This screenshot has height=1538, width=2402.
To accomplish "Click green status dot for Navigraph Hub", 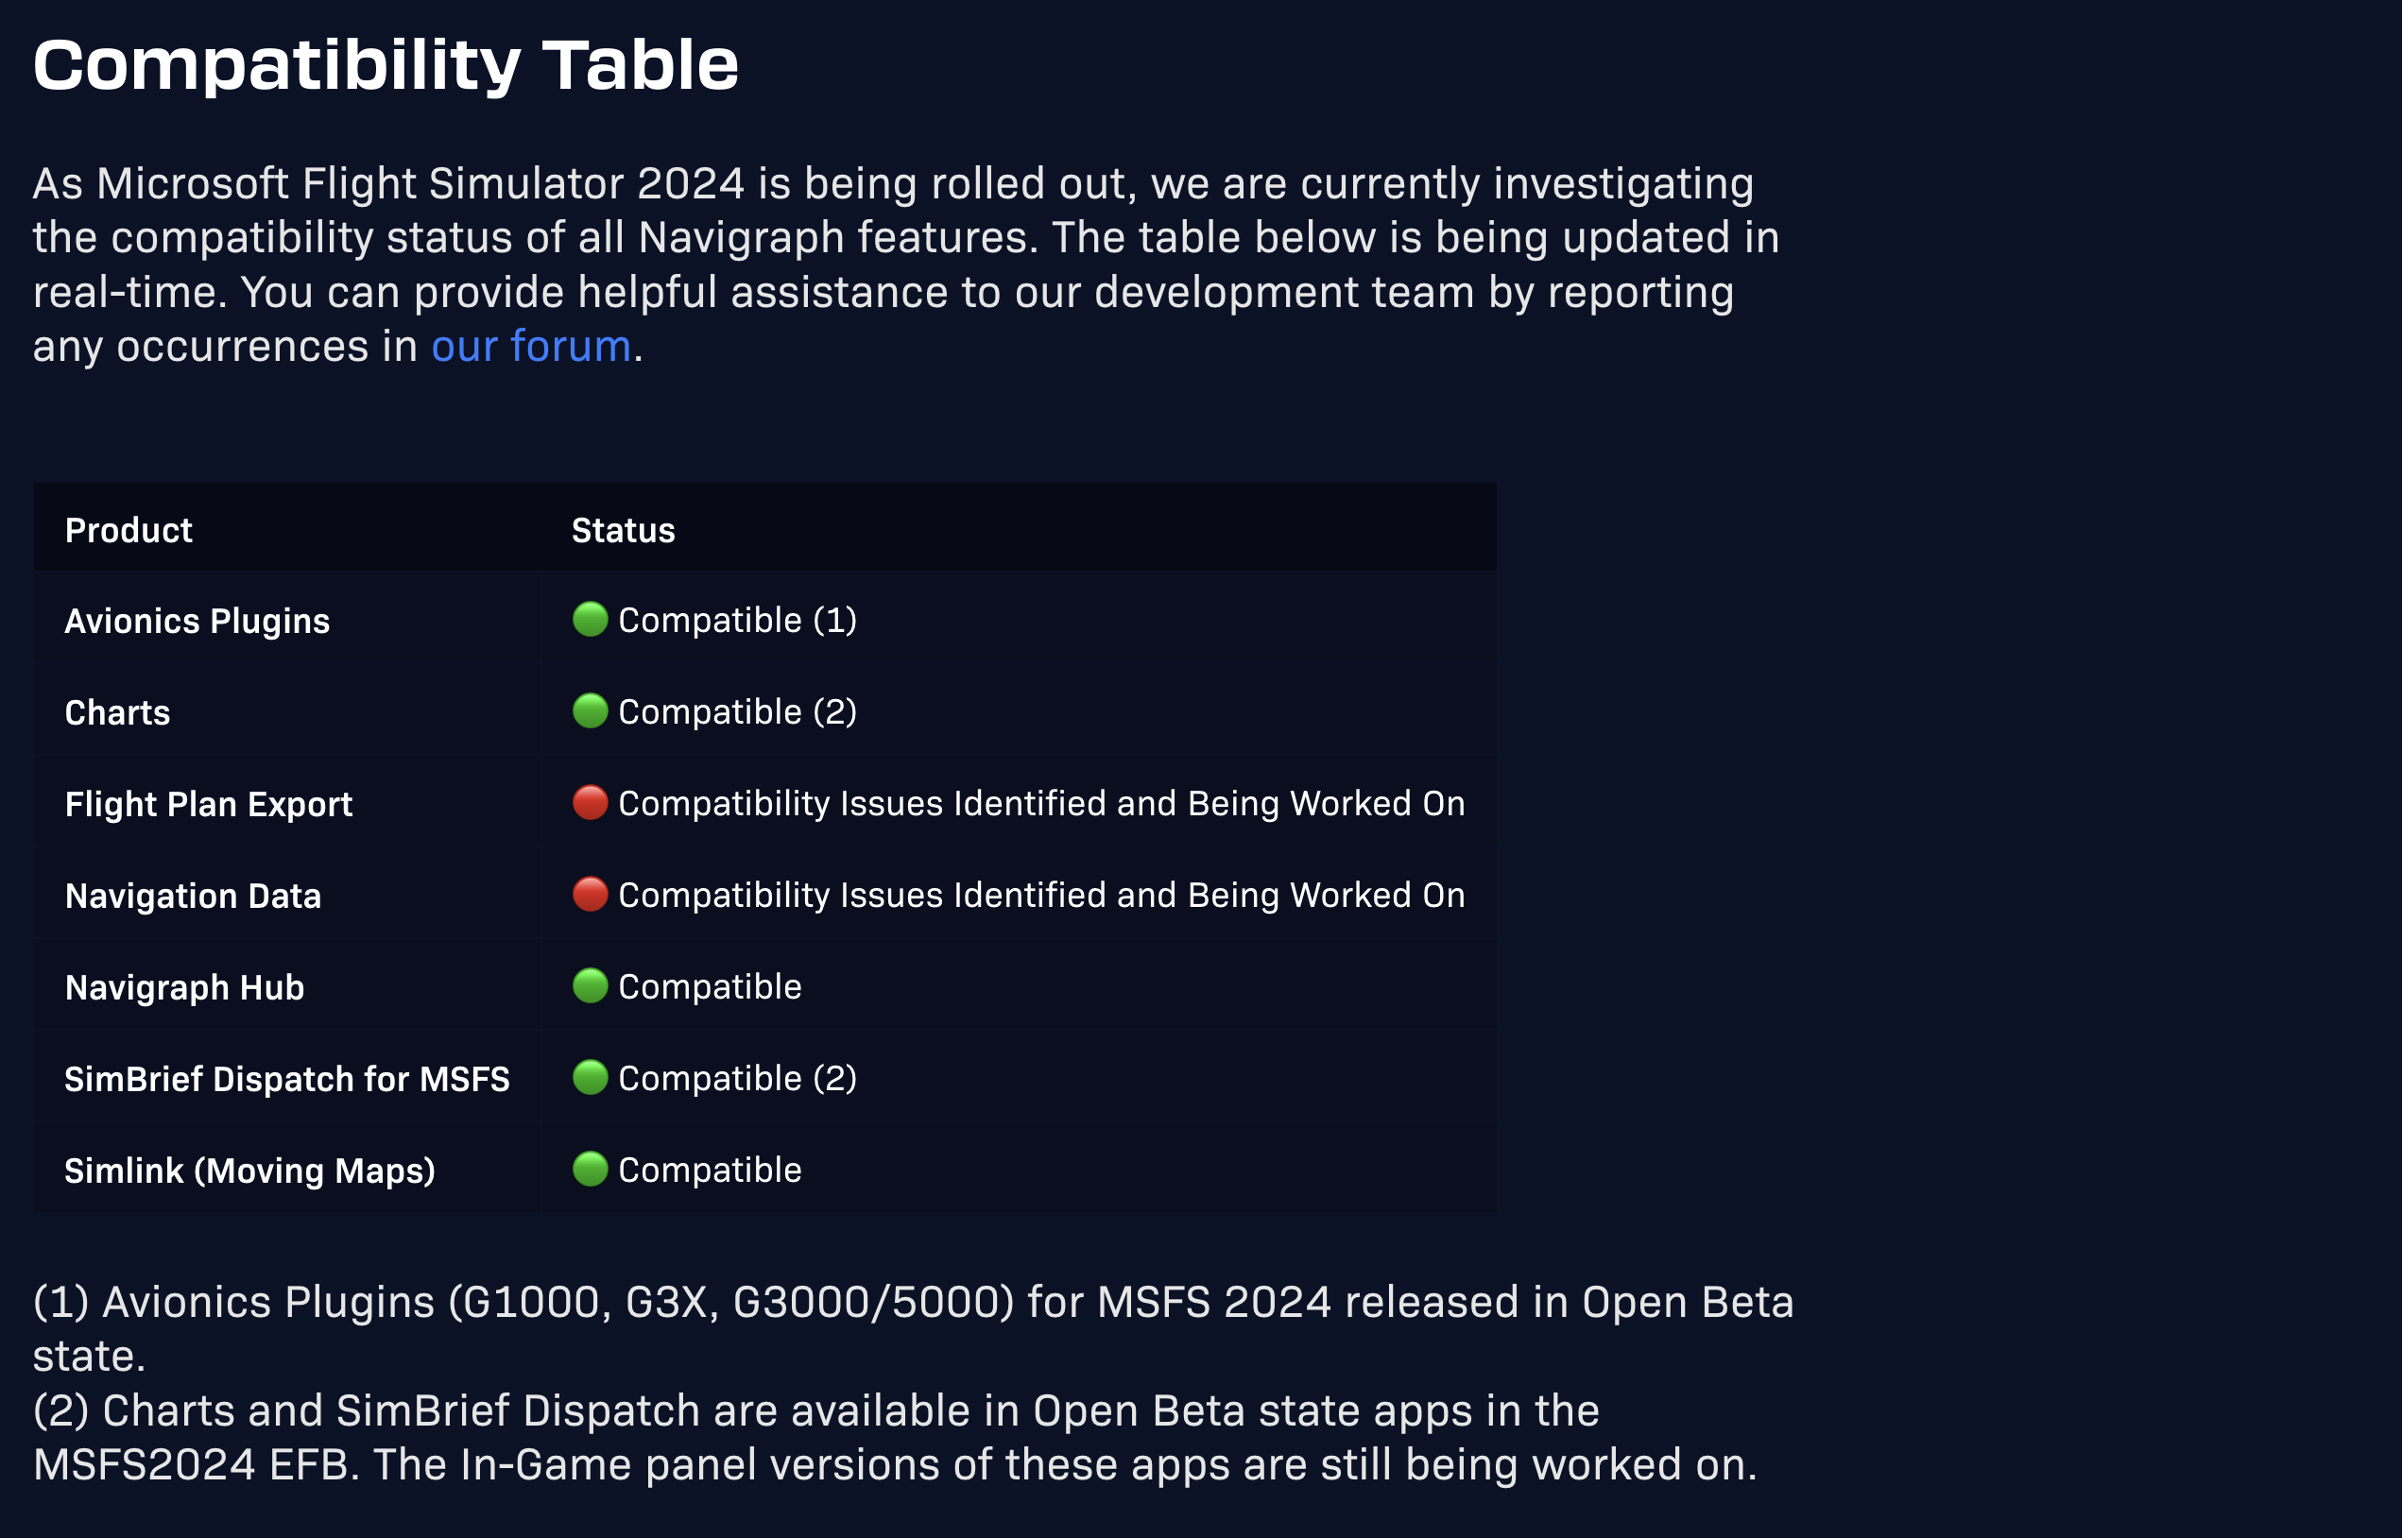I will [591, 985].
